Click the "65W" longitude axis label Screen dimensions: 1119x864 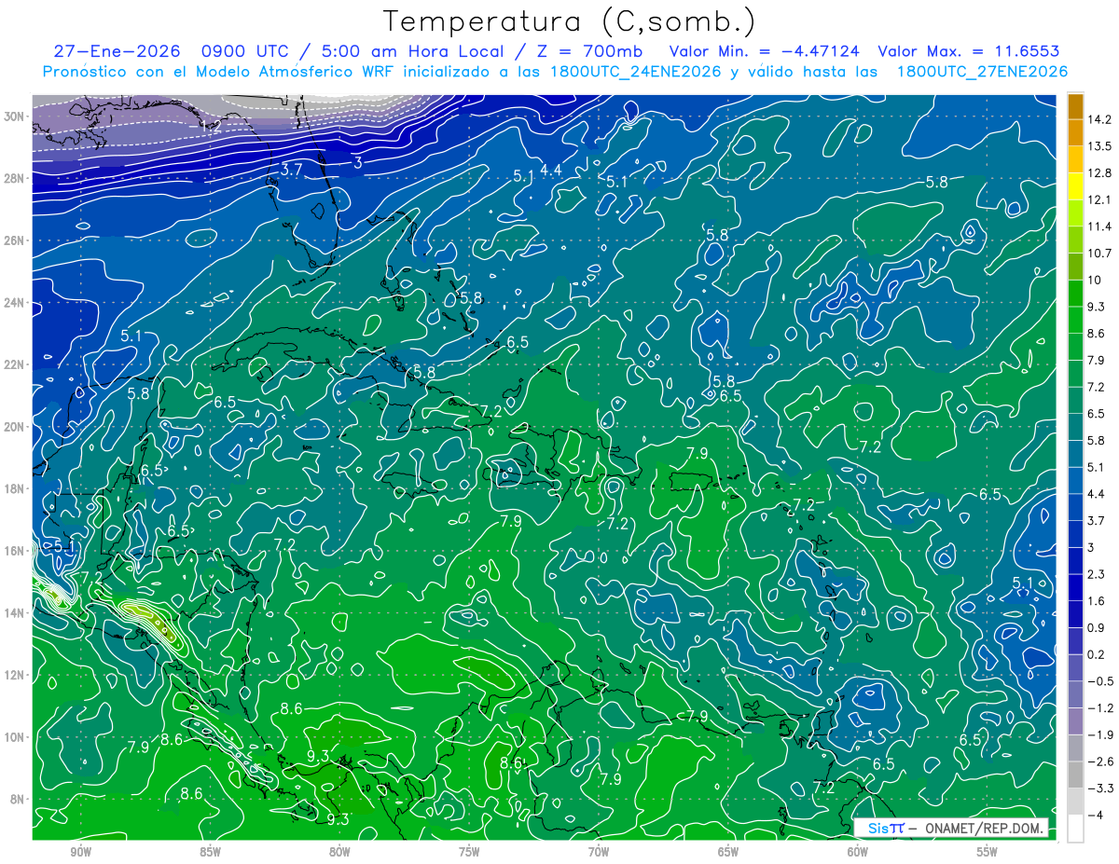point(728,852)
